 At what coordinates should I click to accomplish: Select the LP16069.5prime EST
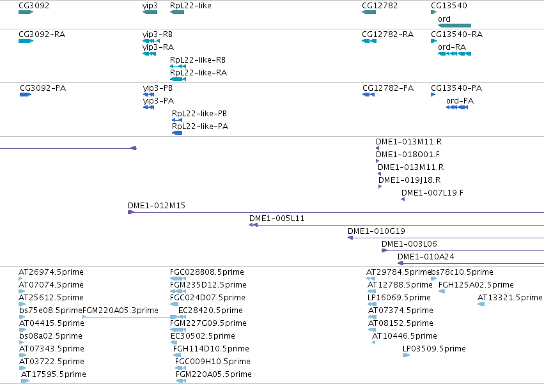coord(372,305)
